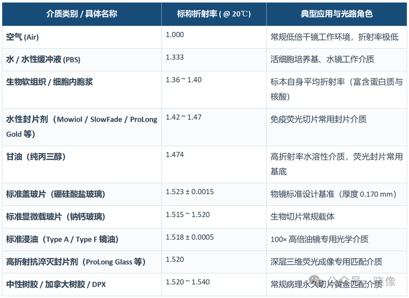
Task: Select the cell "空气 (Air)"
Action: [x=22, y=37]
